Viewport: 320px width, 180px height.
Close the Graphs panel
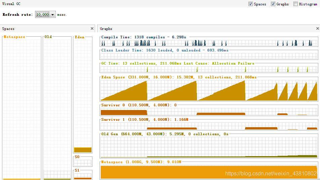pyautogui.click(x=318, y=29)
